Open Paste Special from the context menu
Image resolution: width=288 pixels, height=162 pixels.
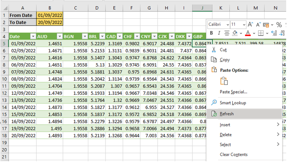(x=244, y=92)
